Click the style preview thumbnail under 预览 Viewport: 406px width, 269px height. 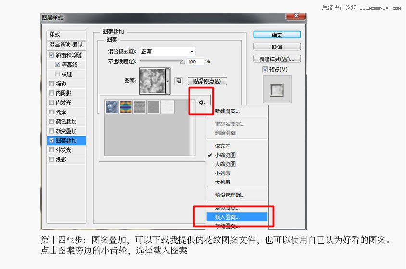(x=277, y=90)
